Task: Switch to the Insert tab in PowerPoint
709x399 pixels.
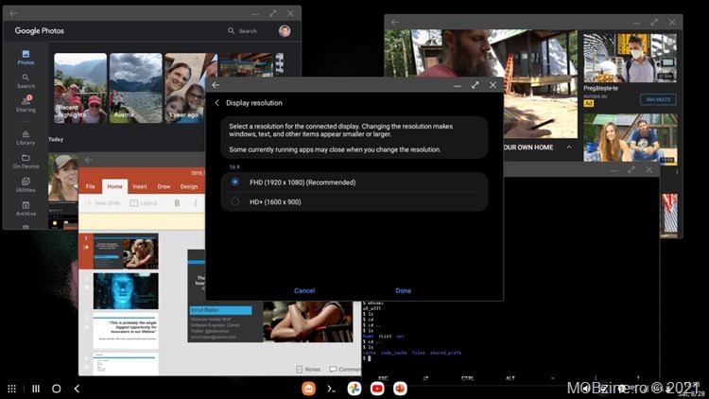Action: [140, 186]
